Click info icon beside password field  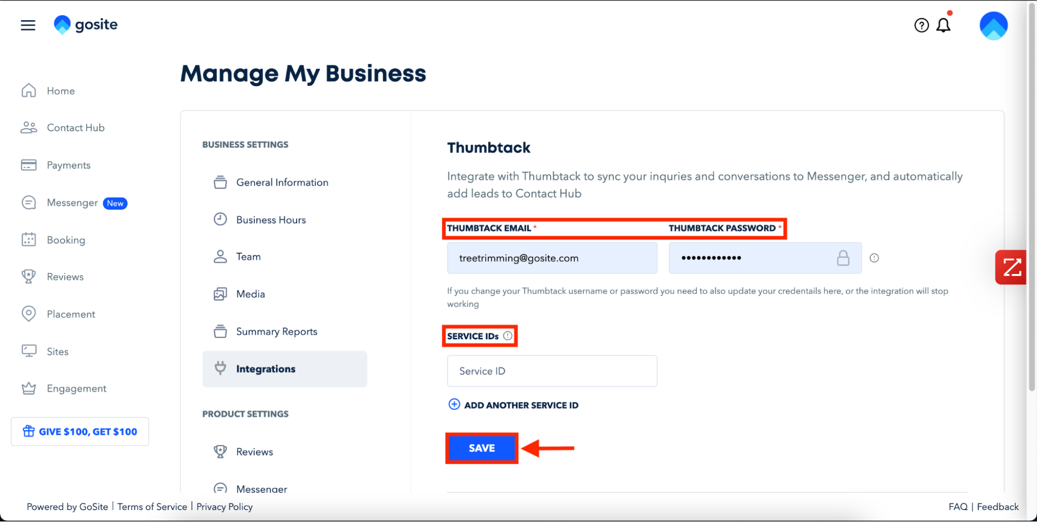[x=874, y=258]
